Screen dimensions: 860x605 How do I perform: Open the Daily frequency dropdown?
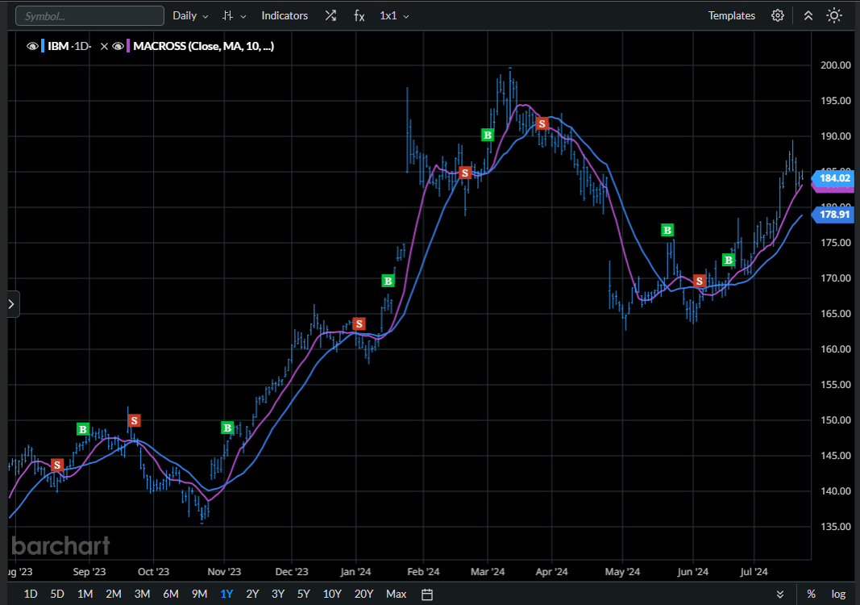click(x=190, y=16)
